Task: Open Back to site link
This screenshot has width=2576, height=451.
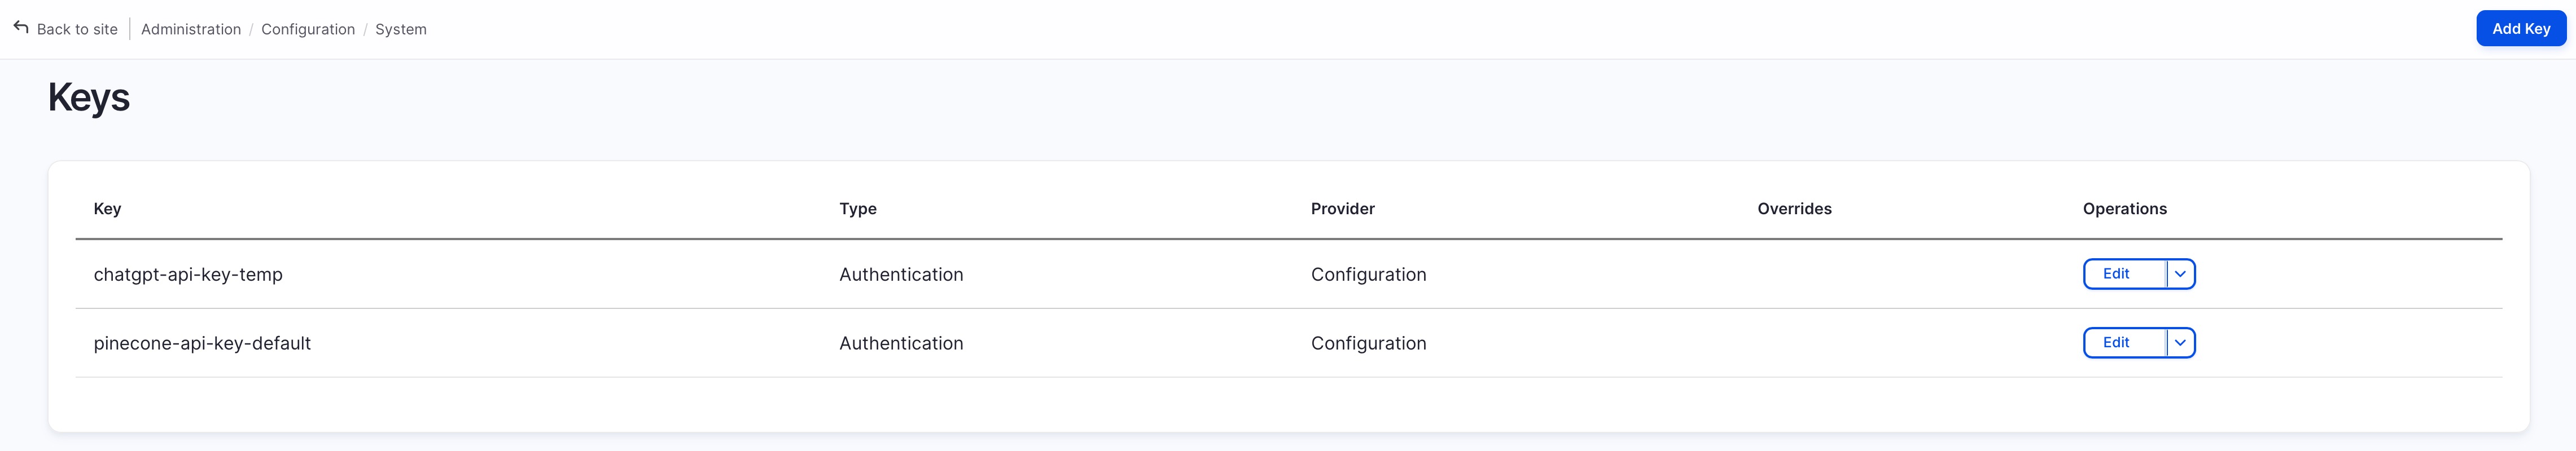Action: coord(77,29)
